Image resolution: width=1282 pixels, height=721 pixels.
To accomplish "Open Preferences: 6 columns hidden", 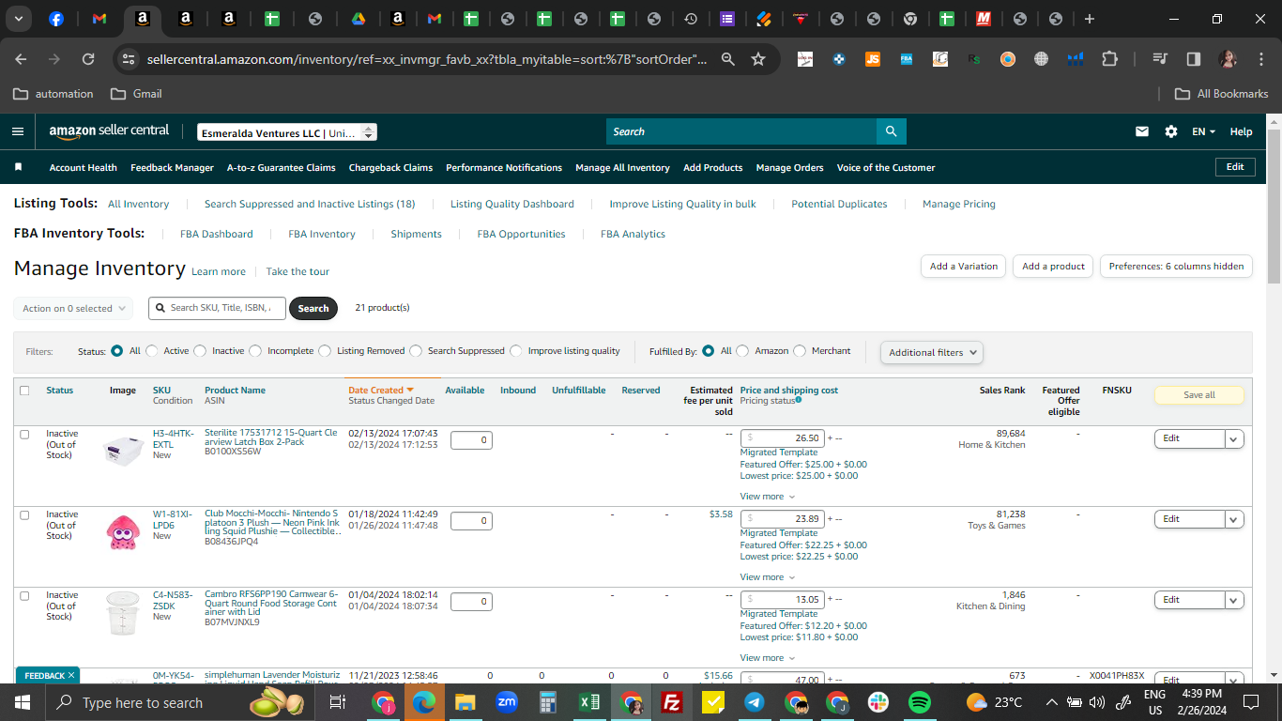I will click(1176, 266).
